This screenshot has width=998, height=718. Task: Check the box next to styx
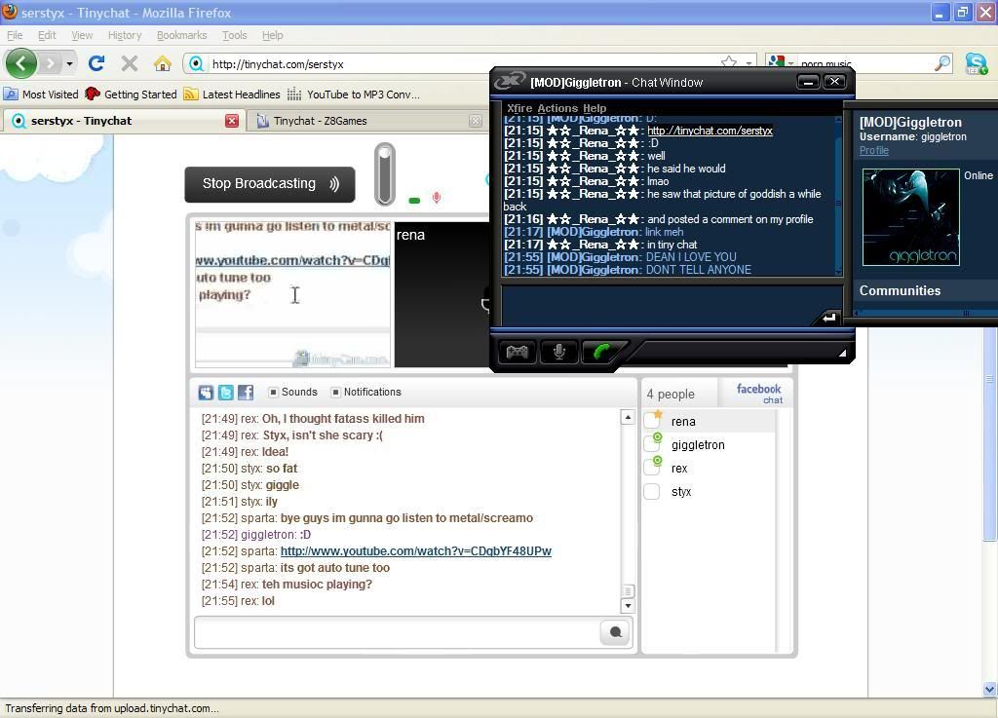pyautogui.click(x=652, y=492)
